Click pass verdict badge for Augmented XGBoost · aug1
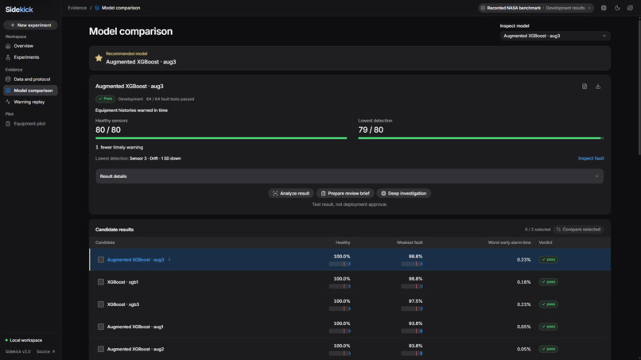 pyautogui.click(x=548, y=327)
